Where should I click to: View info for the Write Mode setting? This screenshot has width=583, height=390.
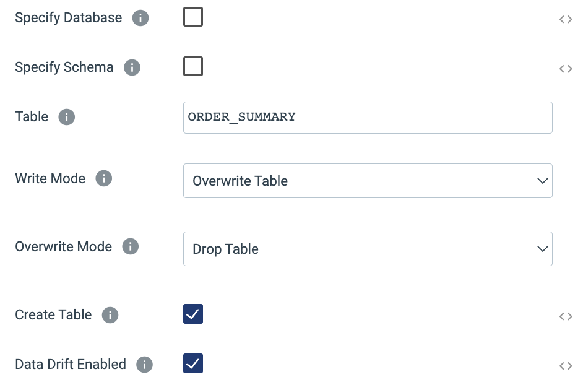click(104, 178)
